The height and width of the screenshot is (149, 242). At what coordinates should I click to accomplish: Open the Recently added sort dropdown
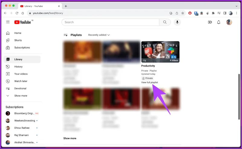[99, 35]
